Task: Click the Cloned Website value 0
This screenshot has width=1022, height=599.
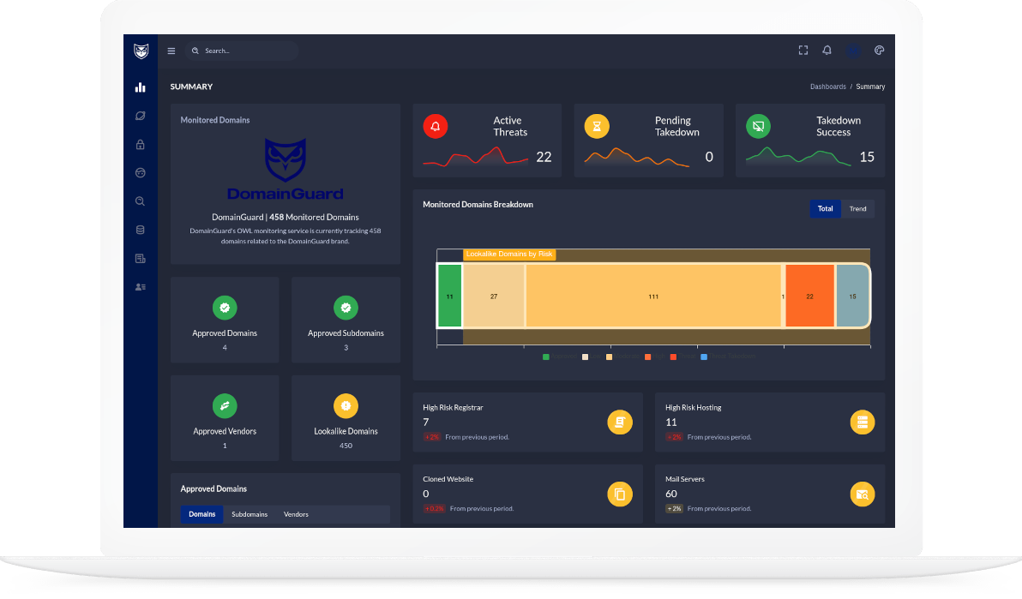Action: 425,494
